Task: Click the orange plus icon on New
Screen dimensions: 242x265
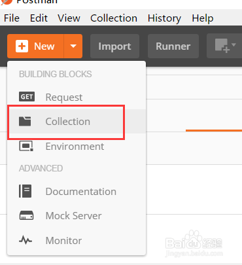Action: coord(22,46)
